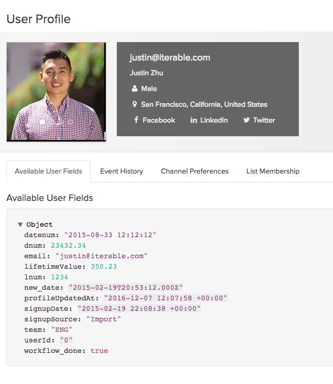Select the List Membership tab
The image size is (333, 384).
click(x=273, y=171)
